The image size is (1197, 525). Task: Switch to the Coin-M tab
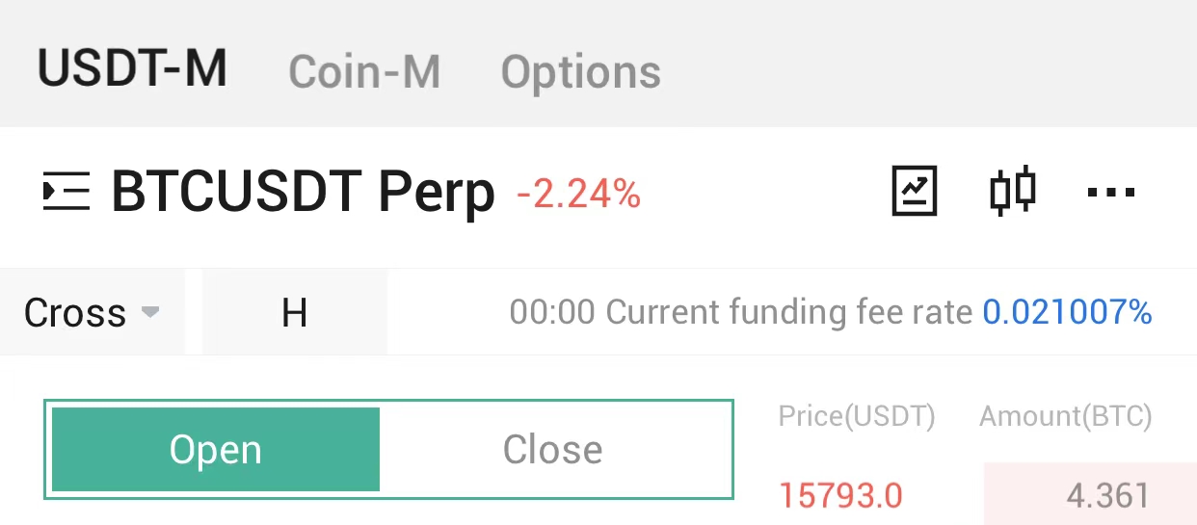click(x=364, y=71)
